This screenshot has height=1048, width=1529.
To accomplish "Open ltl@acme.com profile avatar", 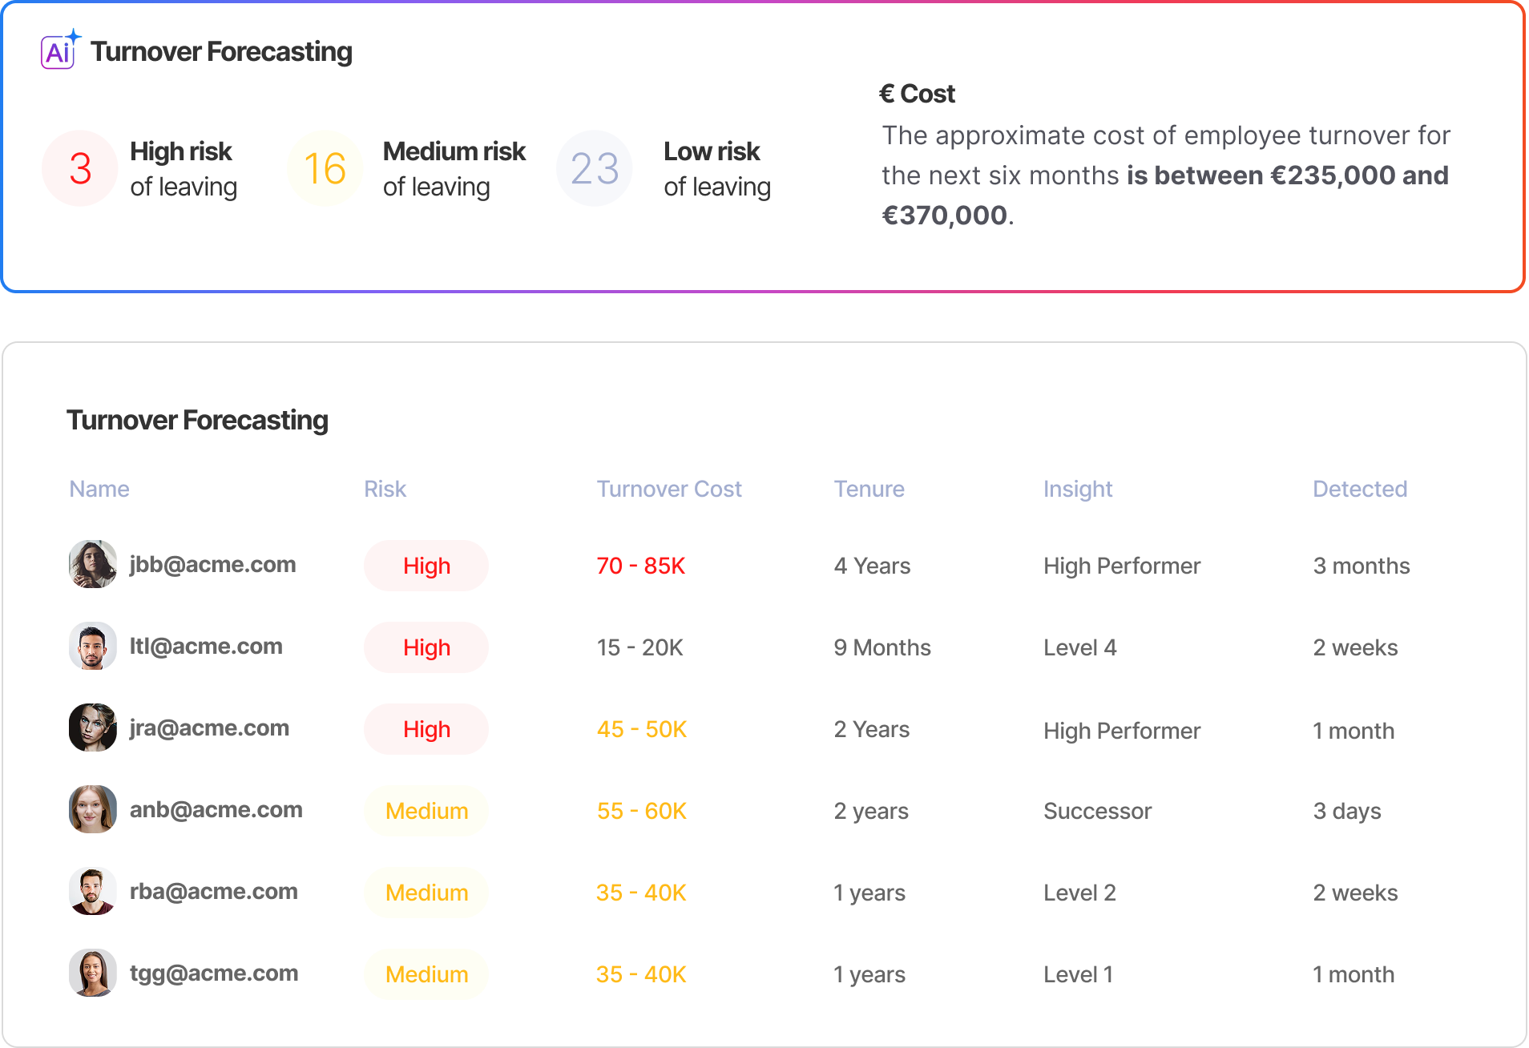I will [x=93, y=646].
